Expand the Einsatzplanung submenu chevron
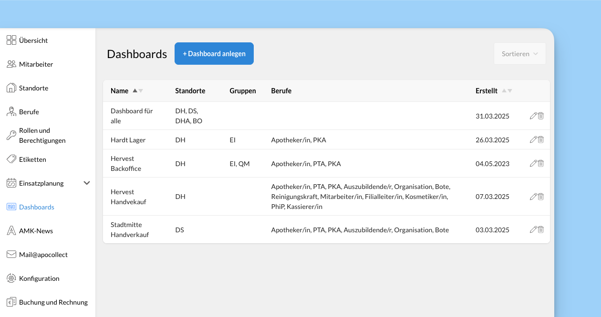The image size is (601, 317). pyautogui.click(x=87, y=183)
